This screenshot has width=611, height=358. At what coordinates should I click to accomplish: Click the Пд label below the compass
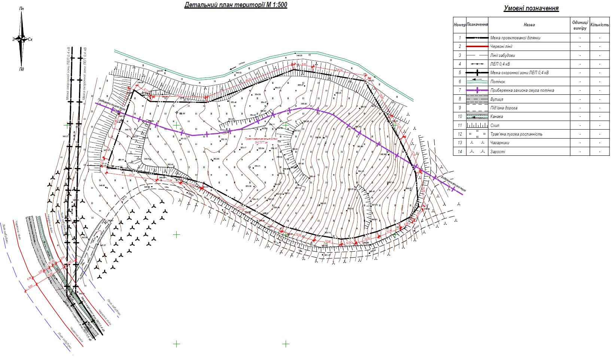click(22, 69)
